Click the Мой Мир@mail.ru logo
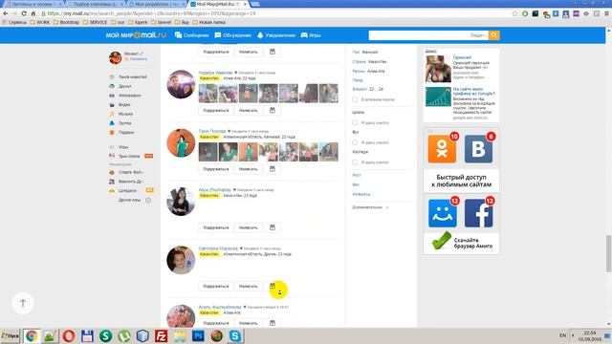 (136, 35)
